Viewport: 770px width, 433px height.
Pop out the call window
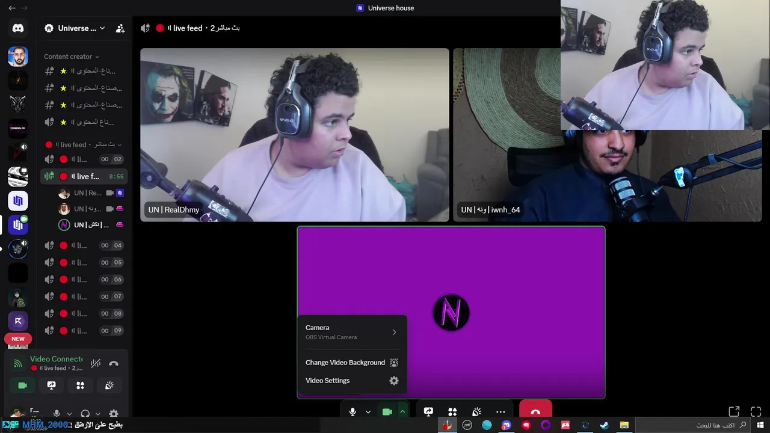(x=734, y=412)
